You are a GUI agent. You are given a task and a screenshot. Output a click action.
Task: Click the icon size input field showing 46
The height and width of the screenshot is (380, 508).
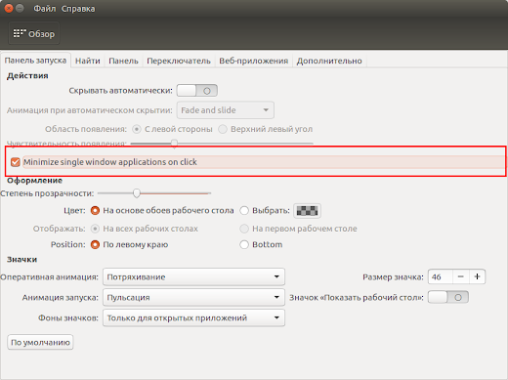point(440,276)
